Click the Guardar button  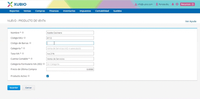click(14, 88)
